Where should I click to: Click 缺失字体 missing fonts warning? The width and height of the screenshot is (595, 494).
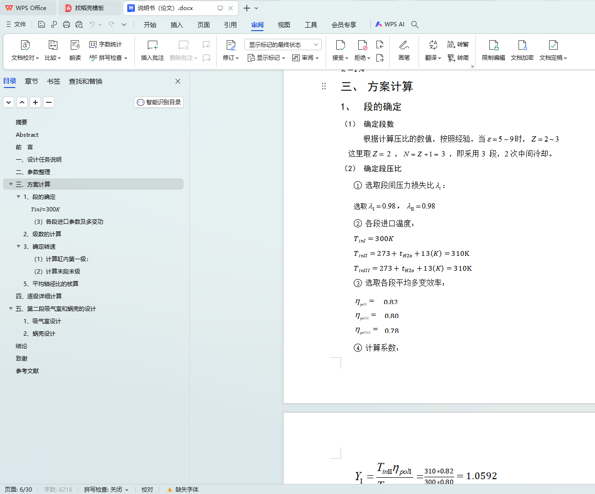coord(183,490)
